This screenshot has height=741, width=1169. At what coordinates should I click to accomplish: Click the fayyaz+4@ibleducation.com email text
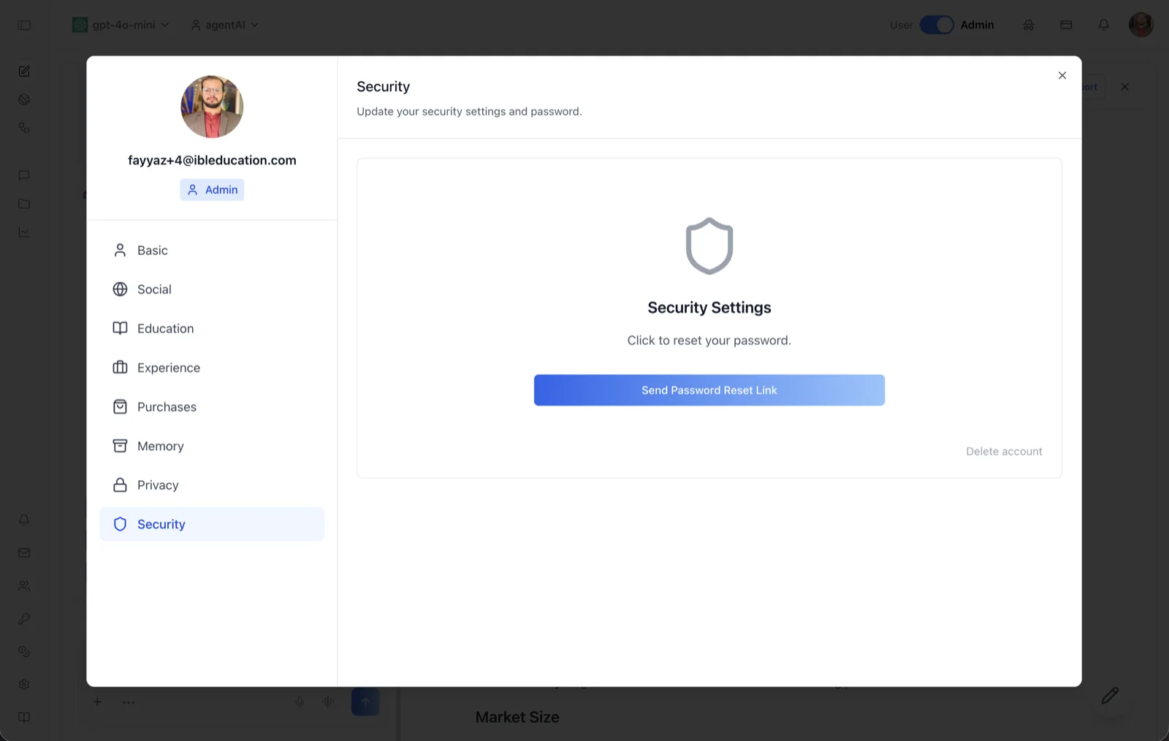212,160
